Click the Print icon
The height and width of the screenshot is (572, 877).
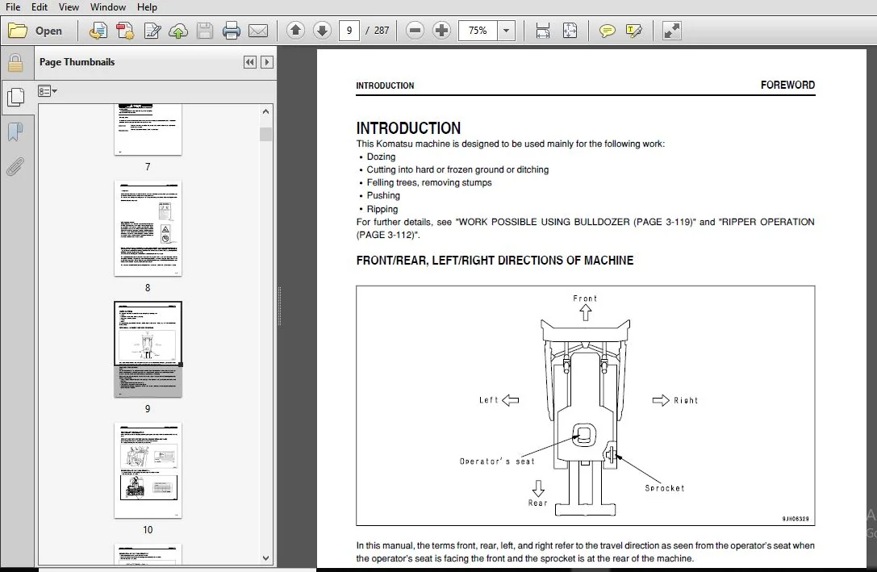point(231,31)
